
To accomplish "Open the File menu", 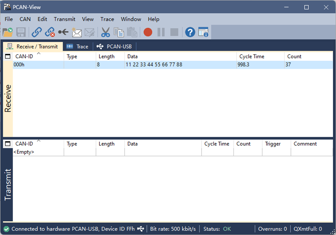I will pyautogui.click(x=9, y=19).
